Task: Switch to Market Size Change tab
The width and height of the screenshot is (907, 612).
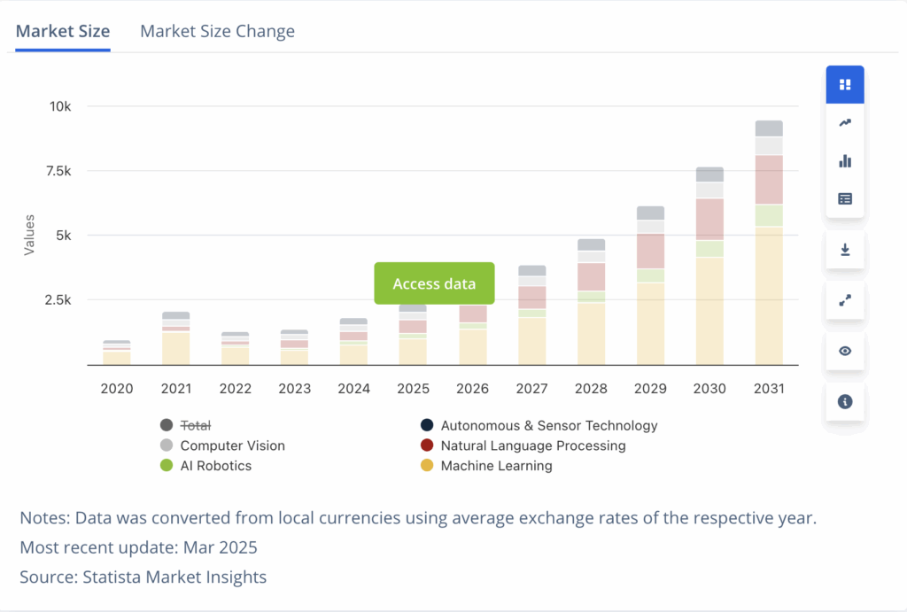Action: [x=217, y=32]
